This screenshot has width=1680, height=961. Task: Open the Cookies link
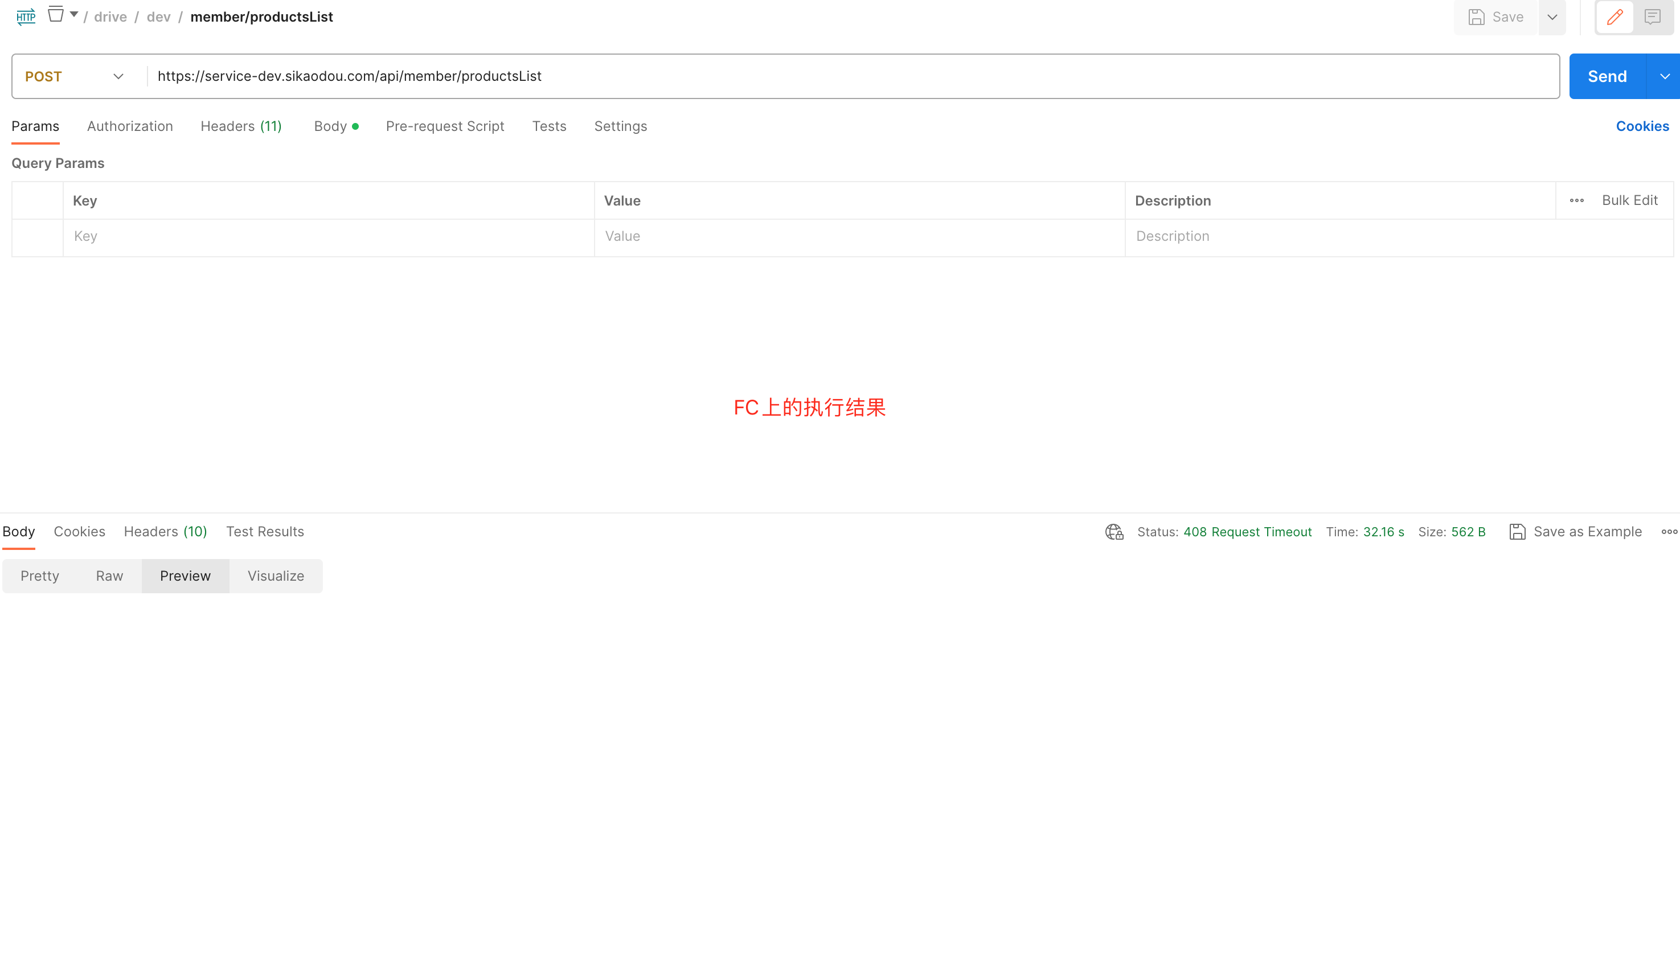click(x=1642, y=126)
